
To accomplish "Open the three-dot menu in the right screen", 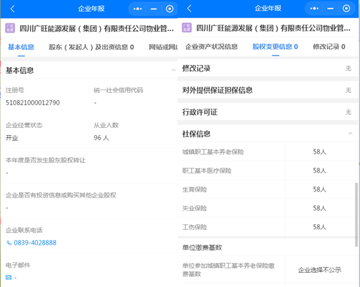I will coord(315,8).
